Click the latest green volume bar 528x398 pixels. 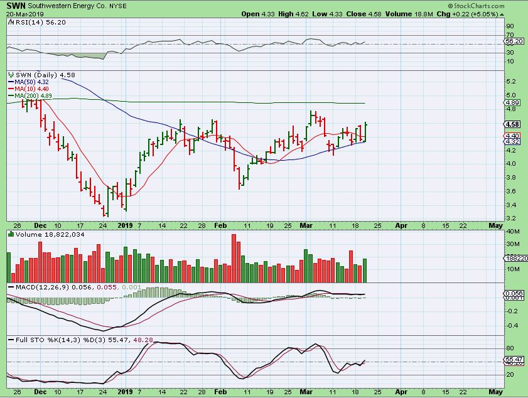click(365, 271)
